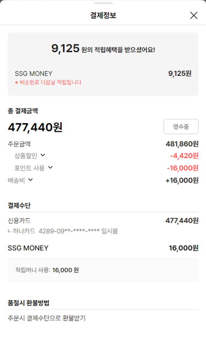The height and width of the screenshot is (351, 206).
Task: Click the 주문금액 481,860원 value
Action: point(182,144)
